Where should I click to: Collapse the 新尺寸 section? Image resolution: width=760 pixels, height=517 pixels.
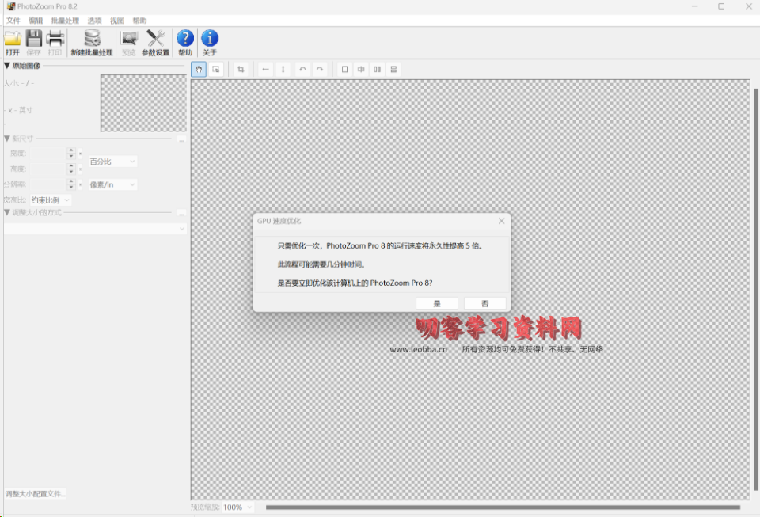7,139
